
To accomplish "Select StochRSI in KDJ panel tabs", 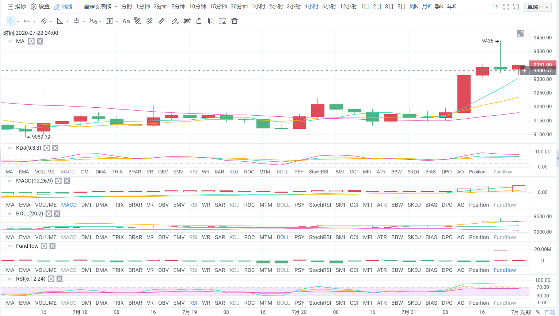I will [x=319, y=172].
